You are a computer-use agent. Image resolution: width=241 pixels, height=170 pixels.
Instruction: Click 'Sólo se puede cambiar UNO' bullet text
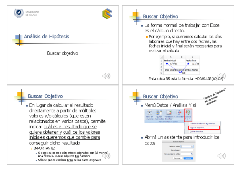69,160
